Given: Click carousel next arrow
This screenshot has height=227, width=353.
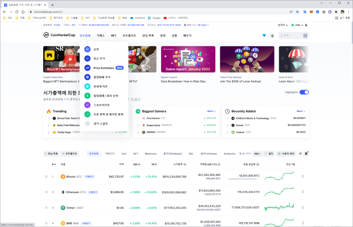Looking at the screenshot, I should click(x=304, y=60).
